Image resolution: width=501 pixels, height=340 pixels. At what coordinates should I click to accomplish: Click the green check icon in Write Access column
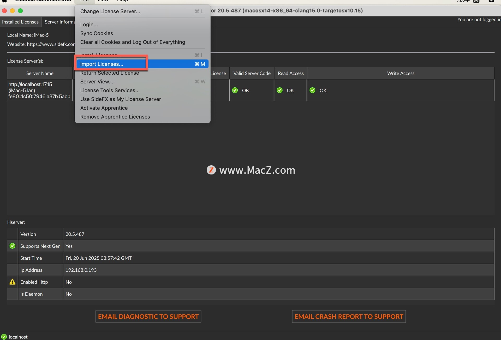pyautogui.click(x=312, y=90)
